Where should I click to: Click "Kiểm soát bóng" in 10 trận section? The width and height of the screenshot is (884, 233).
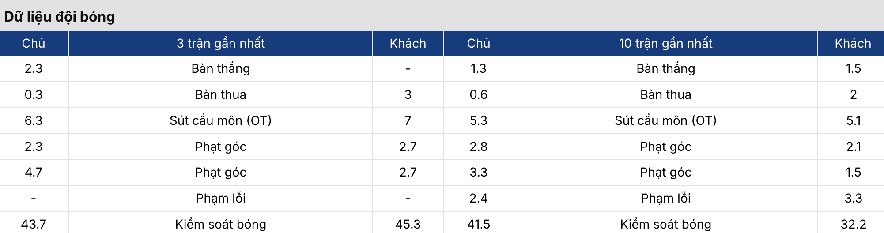click(x=665, y=224)
